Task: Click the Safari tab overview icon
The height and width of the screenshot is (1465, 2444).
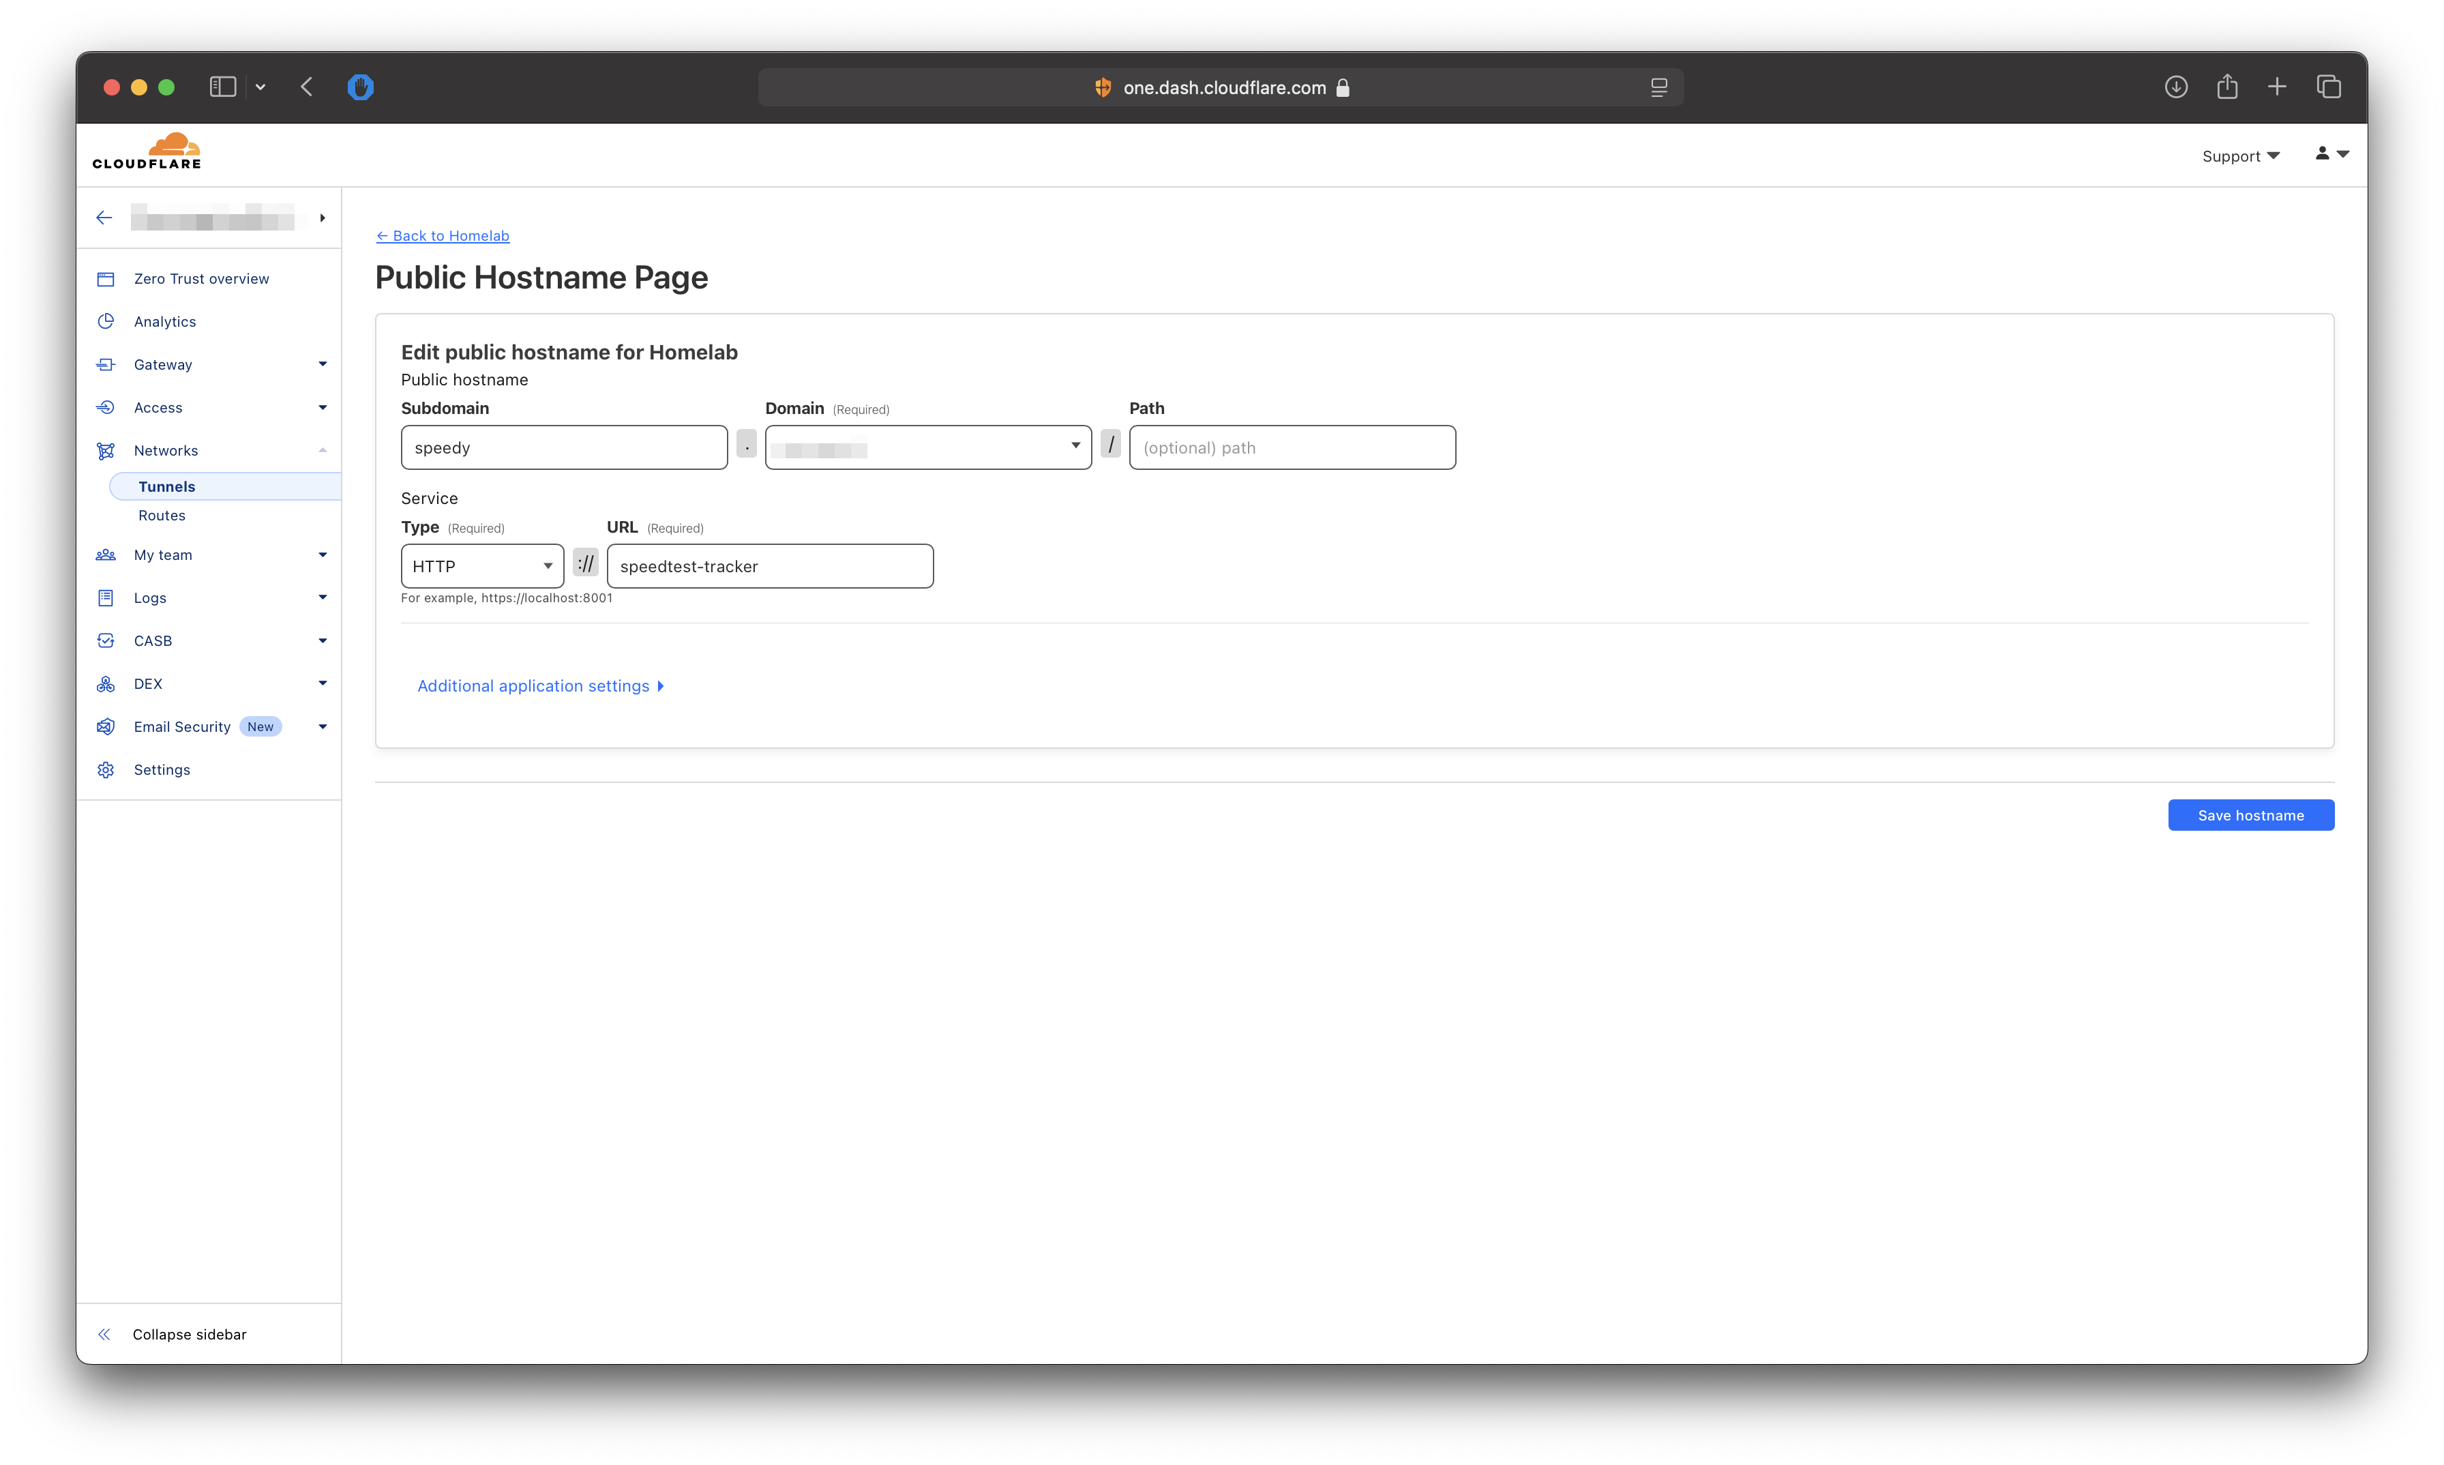Action: pyautogui.click(x=2329, y=87)
